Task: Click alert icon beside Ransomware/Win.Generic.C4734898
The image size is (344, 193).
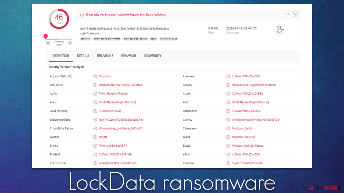Action: (95, 85)
